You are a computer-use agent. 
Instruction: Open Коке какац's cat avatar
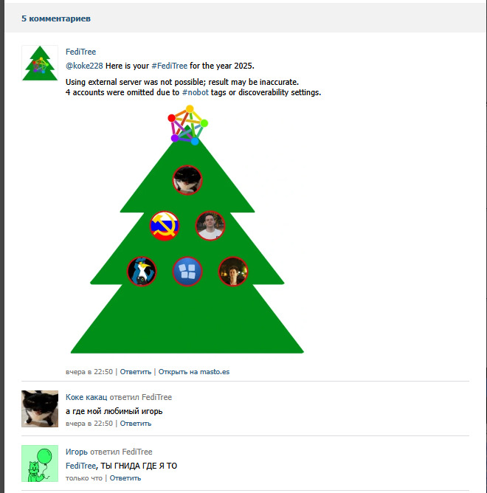[40, 409]
